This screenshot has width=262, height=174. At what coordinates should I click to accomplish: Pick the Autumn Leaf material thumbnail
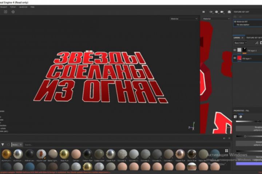pos(41,154)
